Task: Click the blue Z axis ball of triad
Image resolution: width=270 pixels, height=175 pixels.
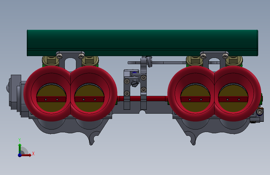Action: pos(20,155)
